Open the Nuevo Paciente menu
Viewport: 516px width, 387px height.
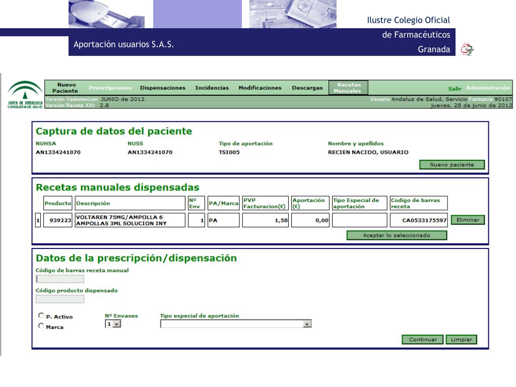(66, 88)
